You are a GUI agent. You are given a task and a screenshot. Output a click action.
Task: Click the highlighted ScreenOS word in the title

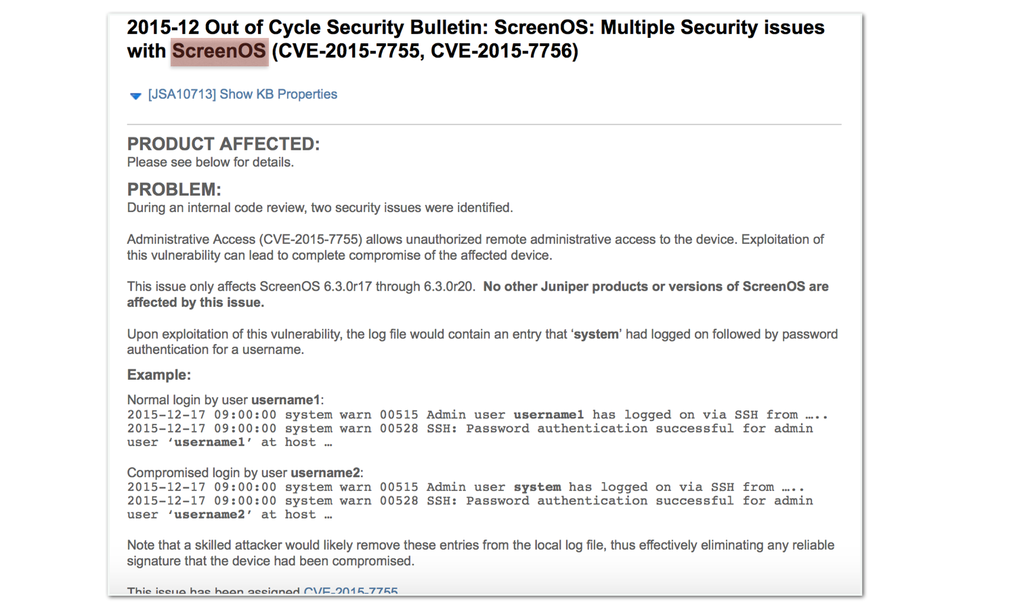(219, 51)
